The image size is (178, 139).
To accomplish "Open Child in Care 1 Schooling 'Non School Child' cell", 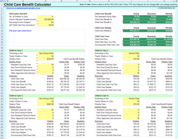I will pos(46,53).
